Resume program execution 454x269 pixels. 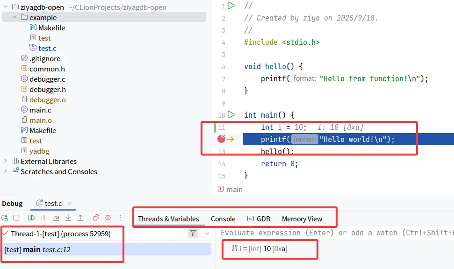(31, 218)
